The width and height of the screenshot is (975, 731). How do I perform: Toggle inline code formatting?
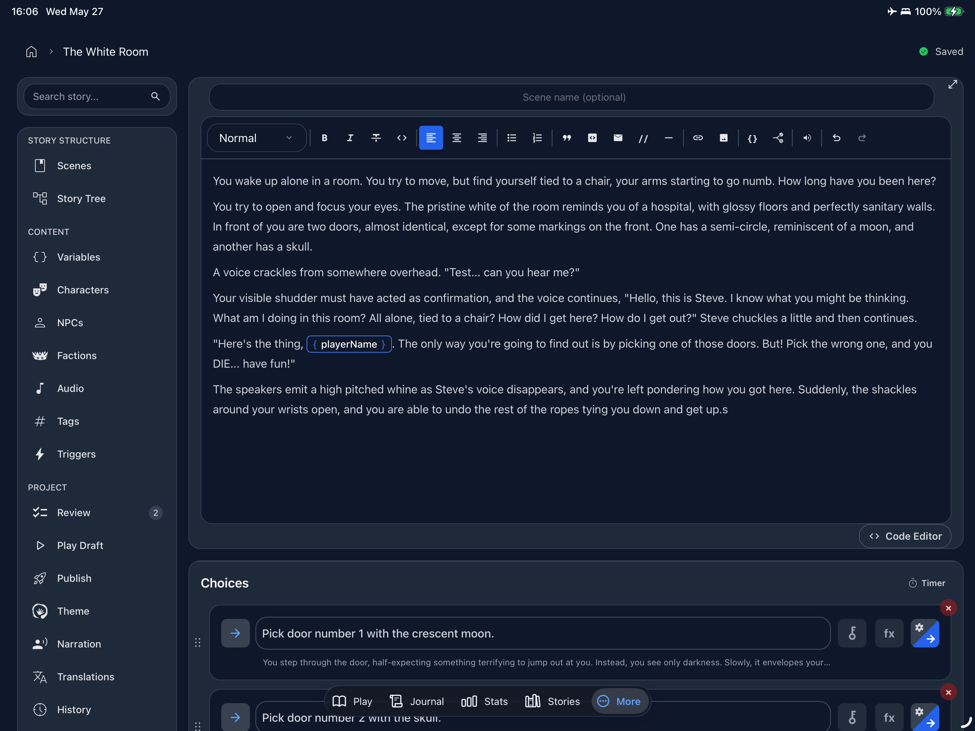401,138
